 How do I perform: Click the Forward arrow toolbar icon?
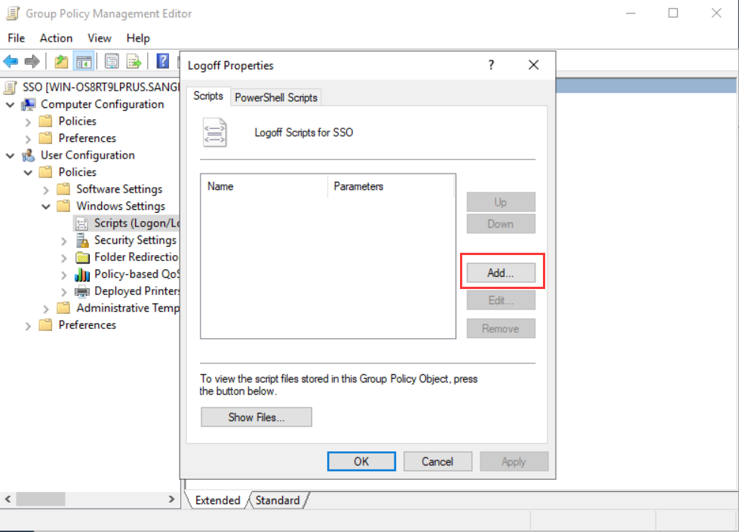coord(32,61)
